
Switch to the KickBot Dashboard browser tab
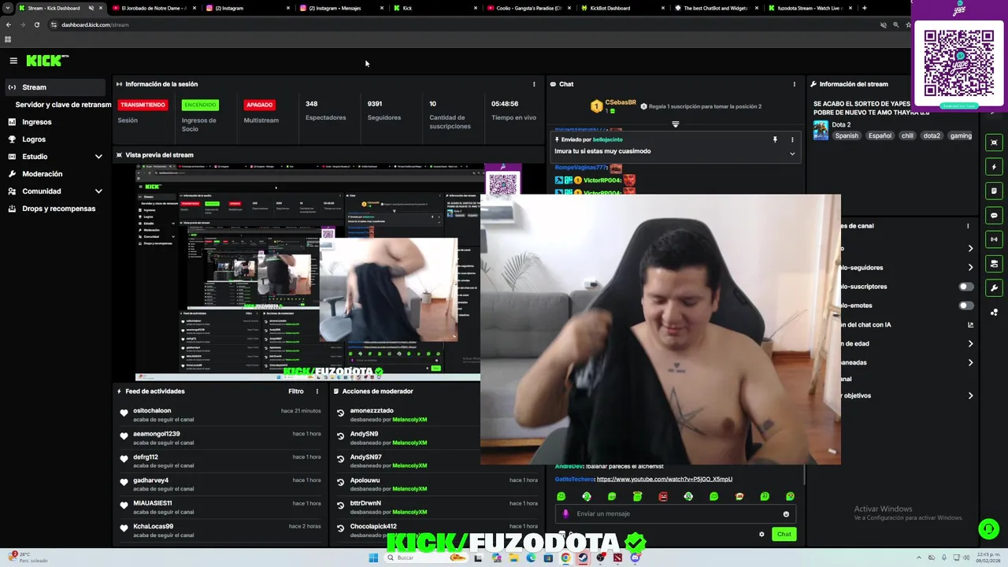tap(622, 8)
